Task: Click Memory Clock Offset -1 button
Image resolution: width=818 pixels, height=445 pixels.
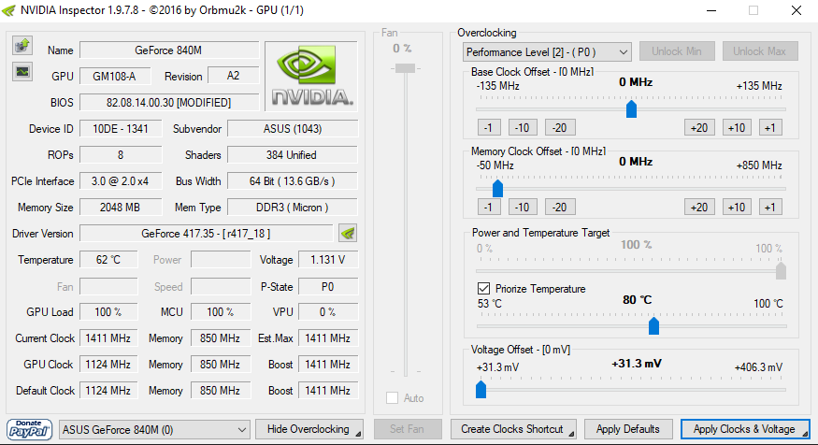Action: (489, 208)
